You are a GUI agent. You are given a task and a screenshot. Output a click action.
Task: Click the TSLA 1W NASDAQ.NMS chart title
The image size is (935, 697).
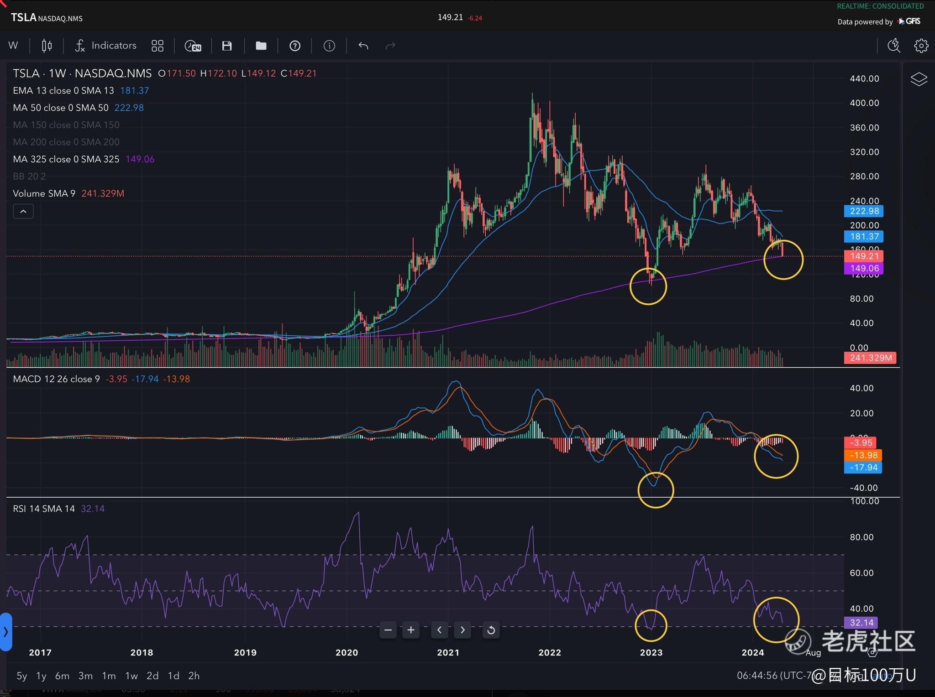tap(82, 73)
